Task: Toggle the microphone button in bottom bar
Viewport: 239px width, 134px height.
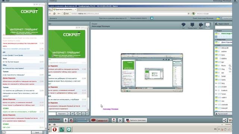Action: [66, 120]
